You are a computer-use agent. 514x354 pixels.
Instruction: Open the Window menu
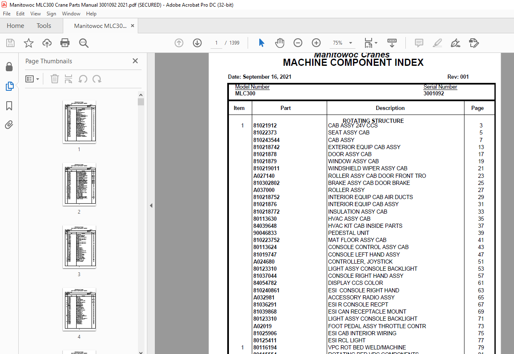(71, 14)
